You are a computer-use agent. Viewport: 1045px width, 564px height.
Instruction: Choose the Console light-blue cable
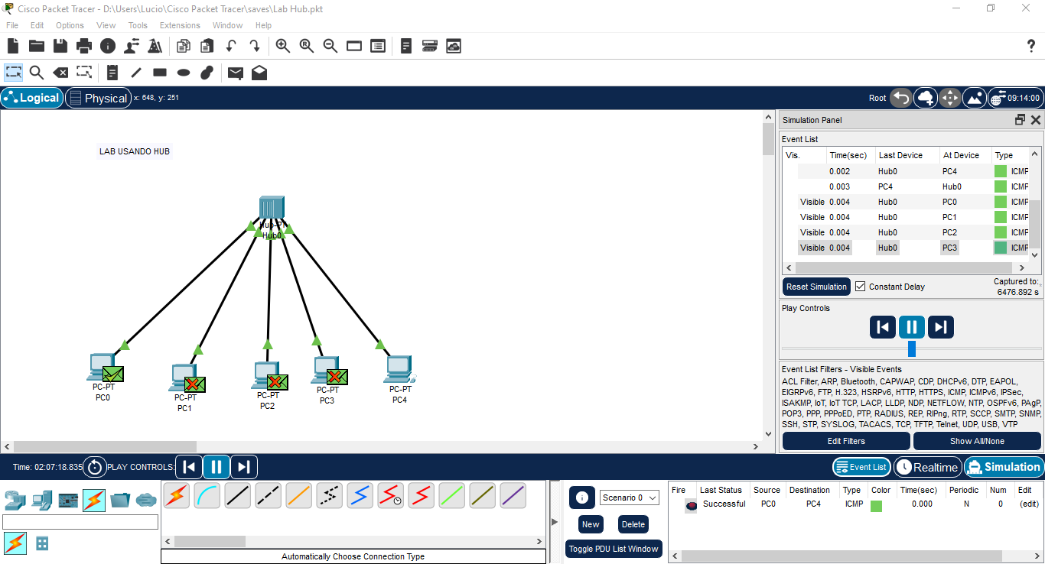(207, 496)
